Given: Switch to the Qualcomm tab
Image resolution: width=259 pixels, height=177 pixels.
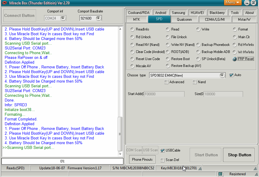Looking at the screenshot, I should (x=184, y=19).
